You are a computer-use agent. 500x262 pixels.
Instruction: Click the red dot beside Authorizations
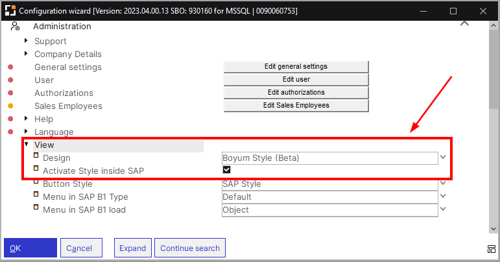click(10, 93)
